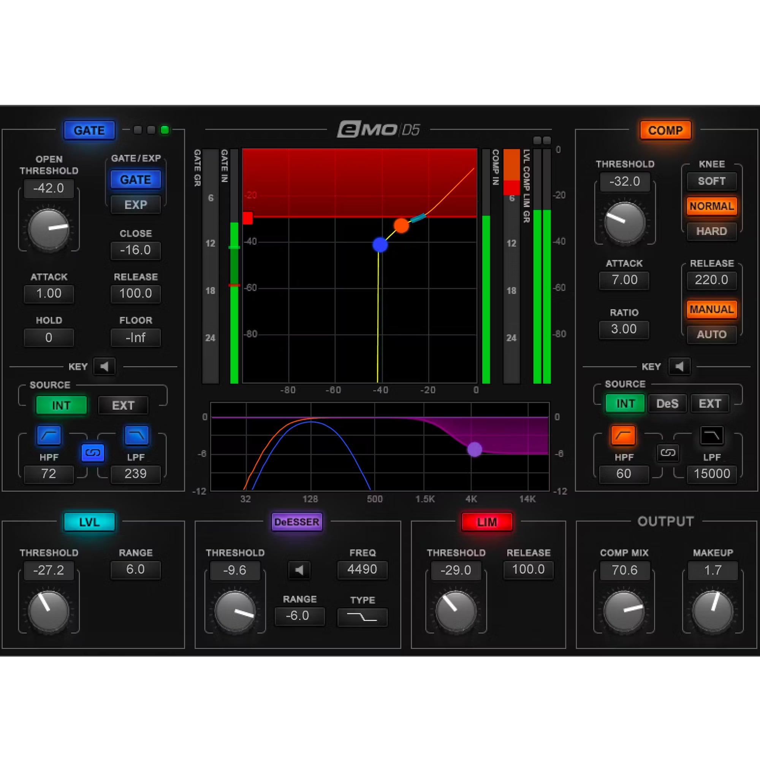Image resolution: width=760 pixels, height=760 pixels.
Task: Select the DeESSER filter TYPE shape
Action: pos(362,616)
